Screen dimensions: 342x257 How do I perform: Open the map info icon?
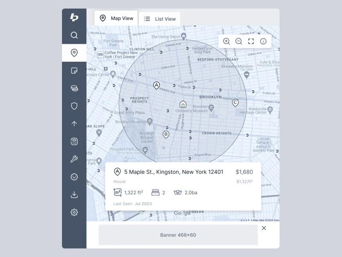pyautogui.click(x=263, y=41)
